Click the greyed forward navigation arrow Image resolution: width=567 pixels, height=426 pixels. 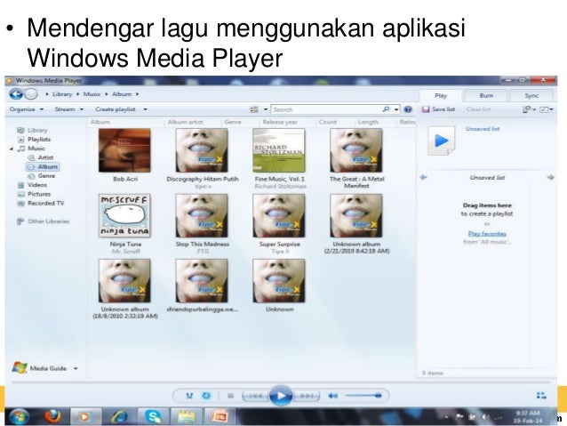click(x=31, y=94)
